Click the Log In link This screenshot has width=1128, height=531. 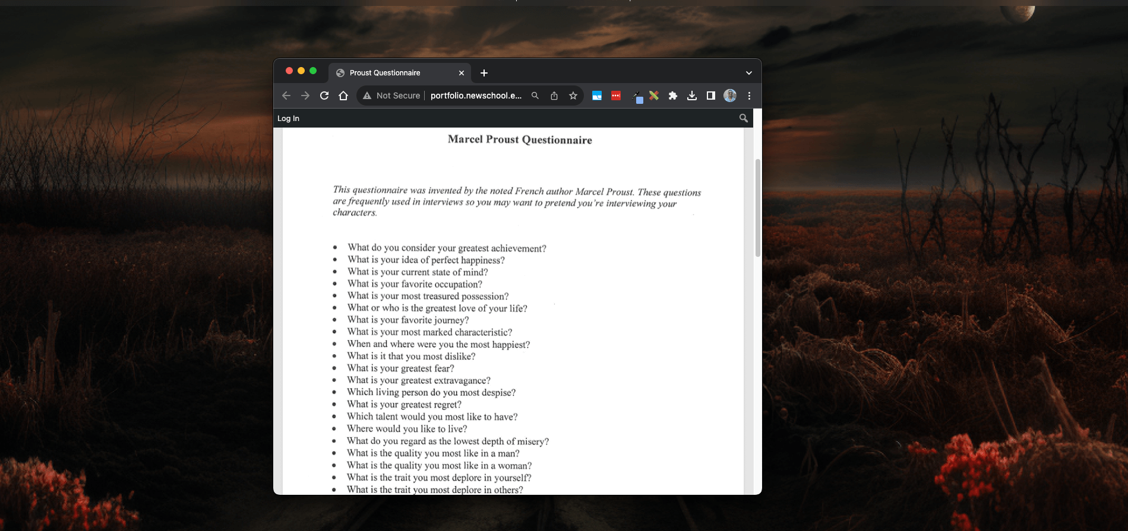tap(288, 118)
